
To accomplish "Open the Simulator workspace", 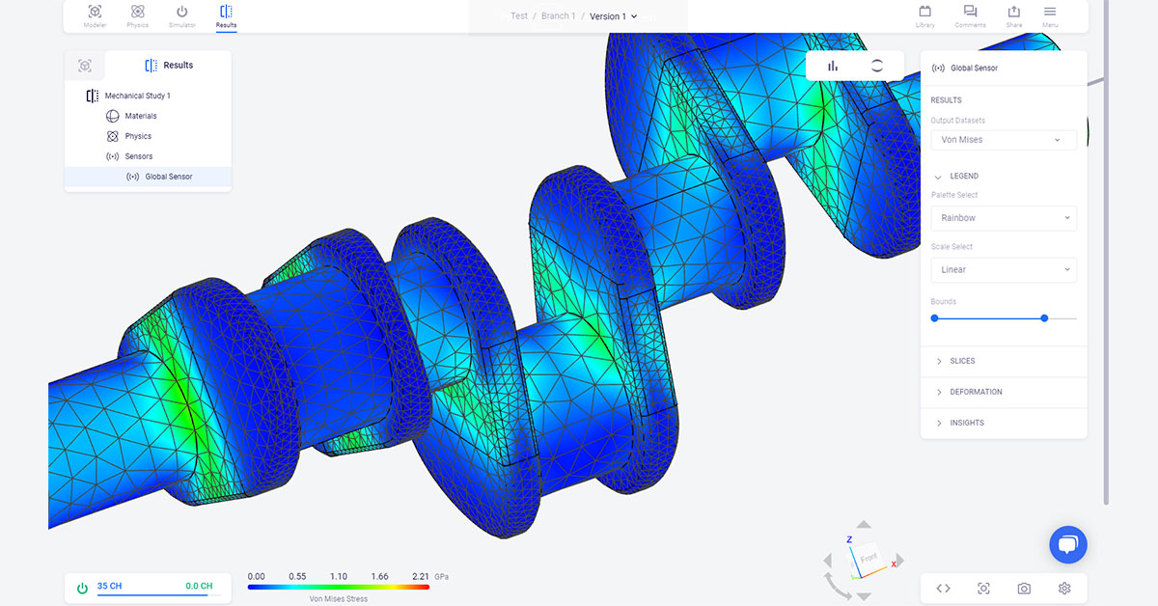I will point(181,15).
